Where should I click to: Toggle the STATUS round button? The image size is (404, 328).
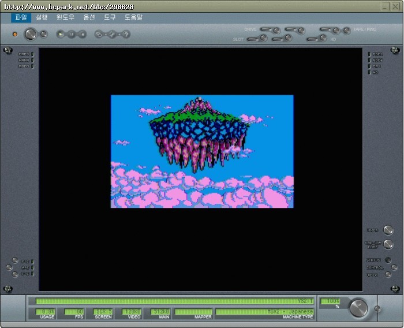tap(388, 260)
